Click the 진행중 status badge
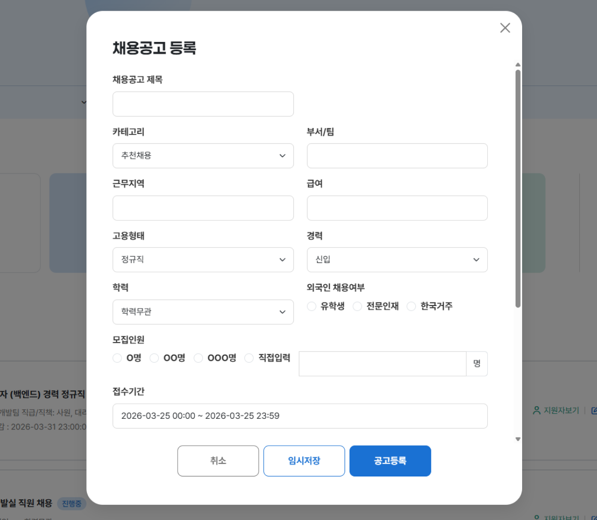 [x=72, y=504]
